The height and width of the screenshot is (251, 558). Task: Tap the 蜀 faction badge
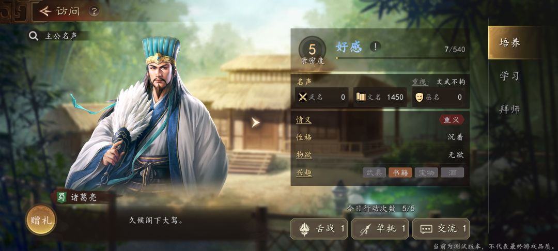(62, 197)
